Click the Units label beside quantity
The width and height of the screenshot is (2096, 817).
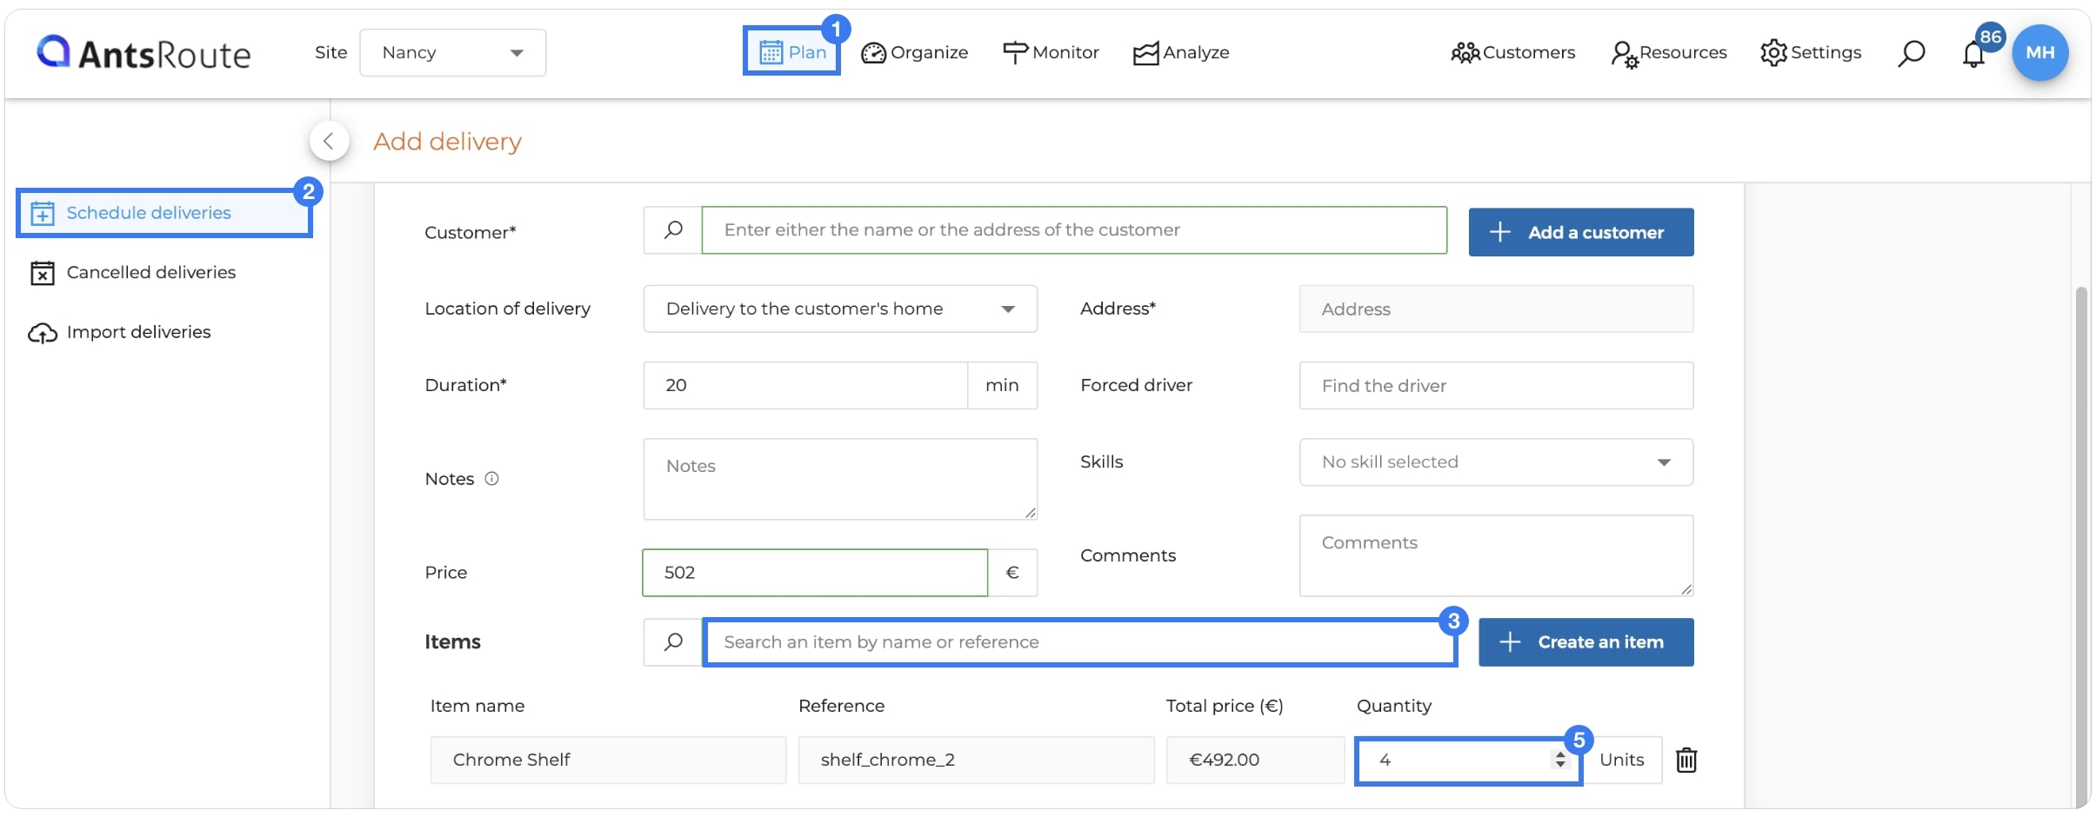click(x=1622, y=760)
